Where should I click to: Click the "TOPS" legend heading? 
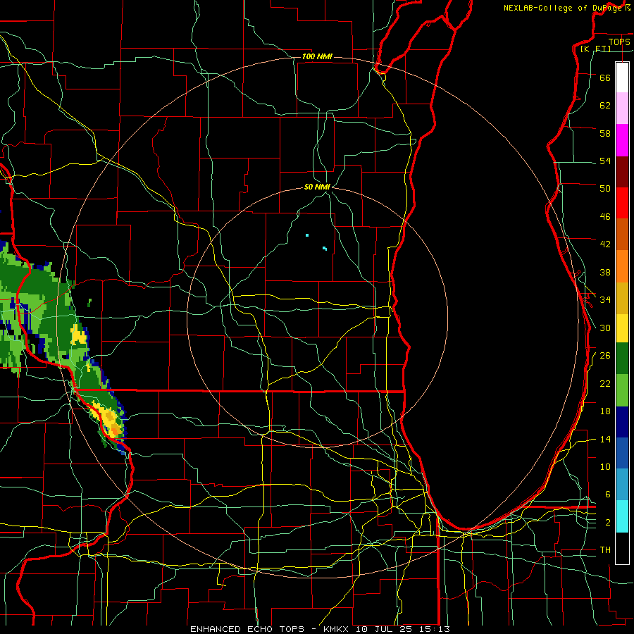[x=619, y=42]
